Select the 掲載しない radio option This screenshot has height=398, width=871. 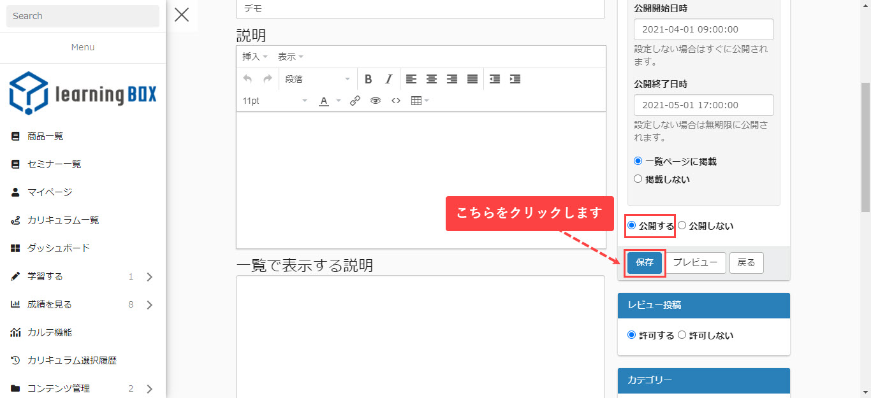click(638, 180)
